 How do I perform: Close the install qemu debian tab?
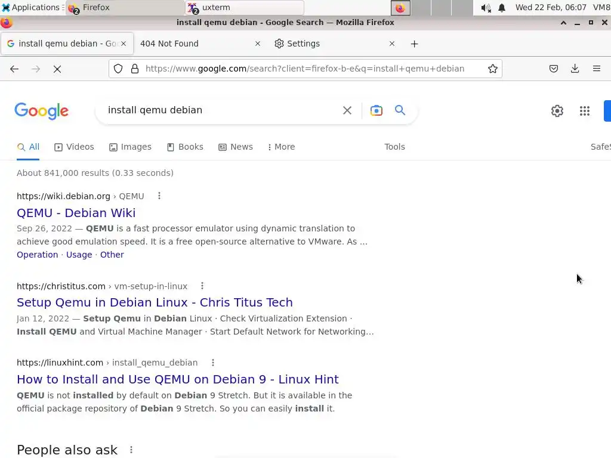click(x=123, y=44)
